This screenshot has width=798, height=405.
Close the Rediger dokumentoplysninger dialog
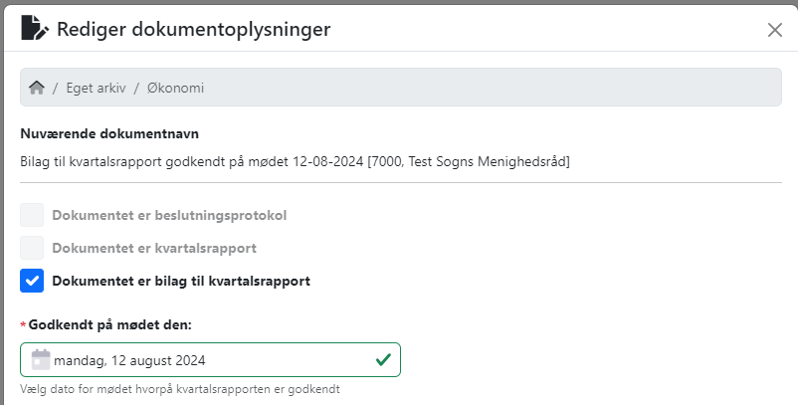(774, 30)
